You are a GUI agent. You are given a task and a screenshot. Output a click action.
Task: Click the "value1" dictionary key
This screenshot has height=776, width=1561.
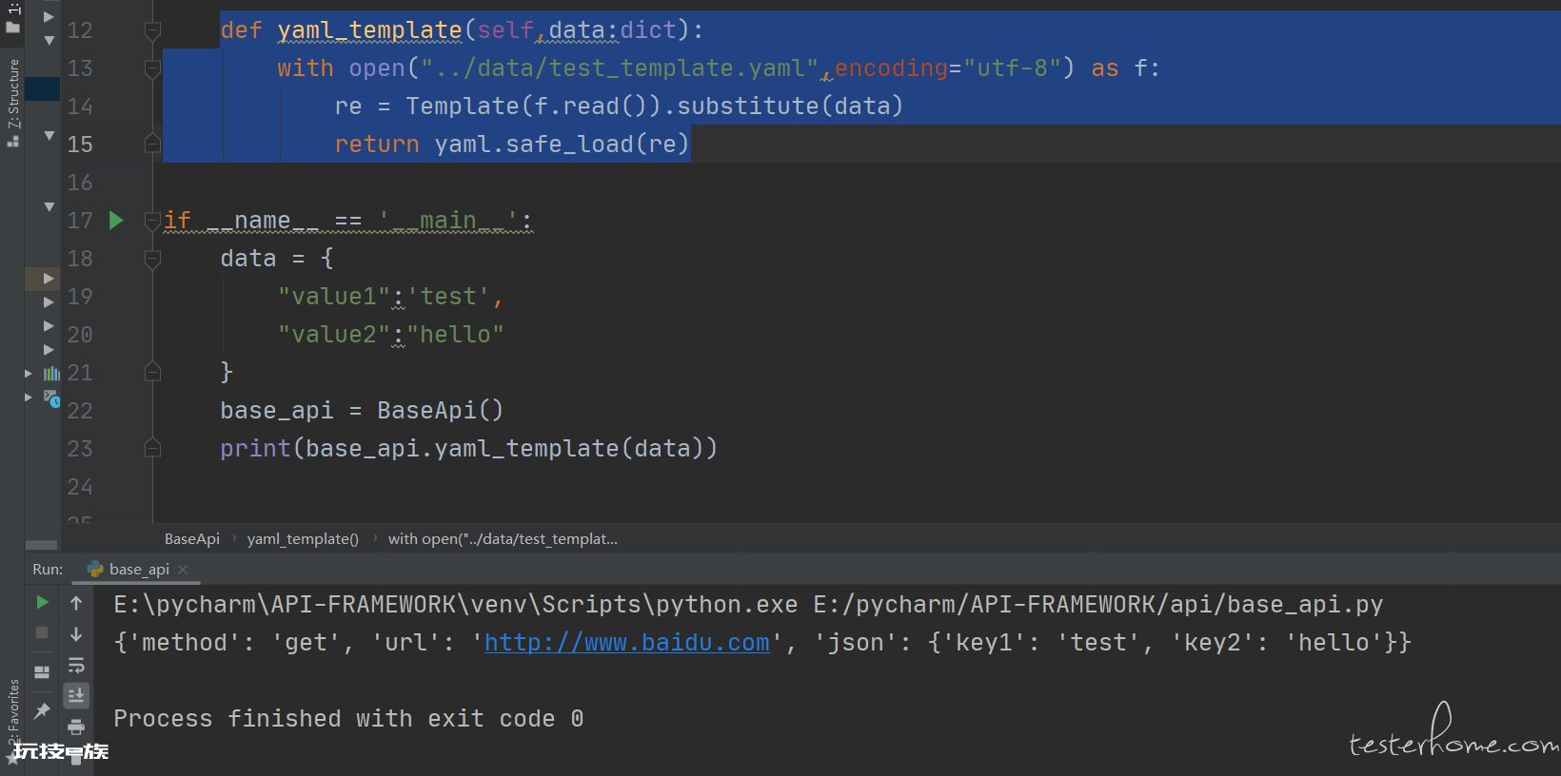coord(334,297)
